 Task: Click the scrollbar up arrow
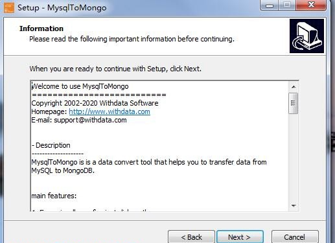tap(294, 87)
